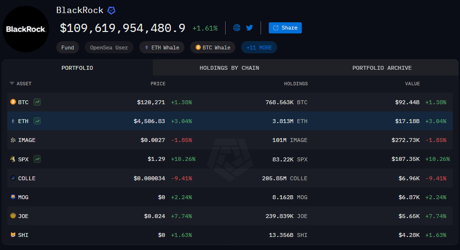Viewport: 460px width, 250px height.
Task: Click the ETH asset name
Action: pos(23,121)
